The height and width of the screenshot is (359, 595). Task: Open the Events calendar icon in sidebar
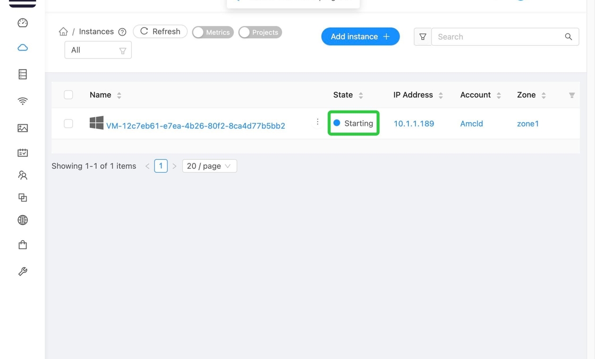tap(22, 153)
